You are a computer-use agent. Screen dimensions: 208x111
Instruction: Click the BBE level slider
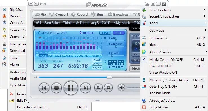(x=116, y=40)
